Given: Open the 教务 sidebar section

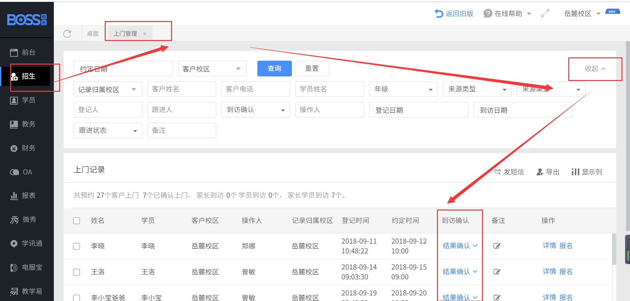Looking at the screenshot, I should point(27,124).
